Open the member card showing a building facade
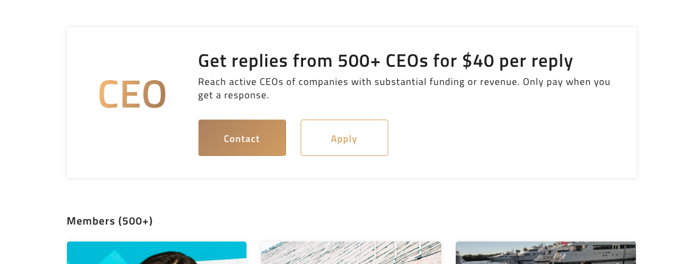The image size is (698, 264). 351,252
